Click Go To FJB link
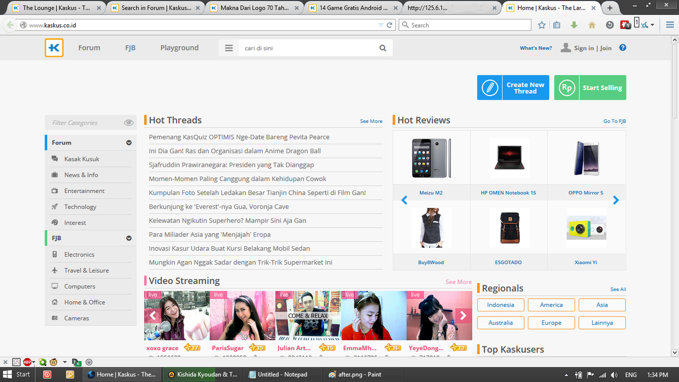The image size is (679, 382). 615,121
